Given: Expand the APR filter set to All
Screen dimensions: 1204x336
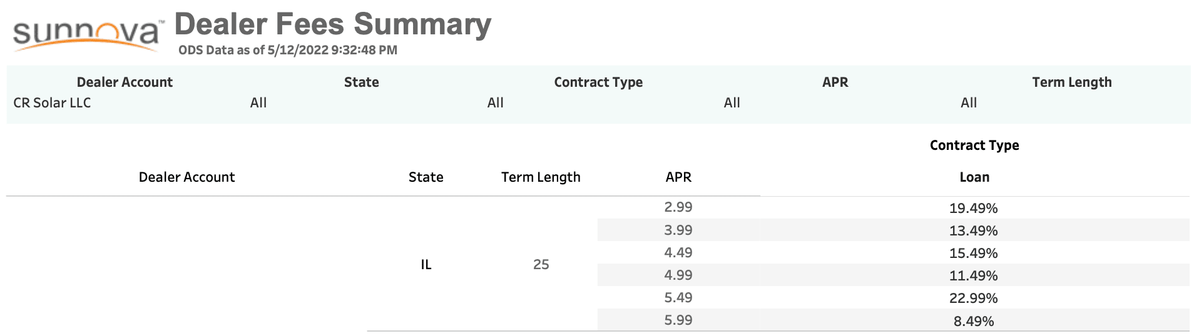Looking at the screenshot, I should pos(834,103).
